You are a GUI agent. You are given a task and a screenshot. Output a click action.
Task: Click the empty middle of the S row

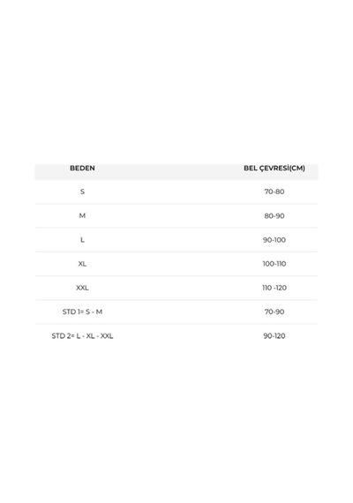pyautogui.click(x=176, y=191)
